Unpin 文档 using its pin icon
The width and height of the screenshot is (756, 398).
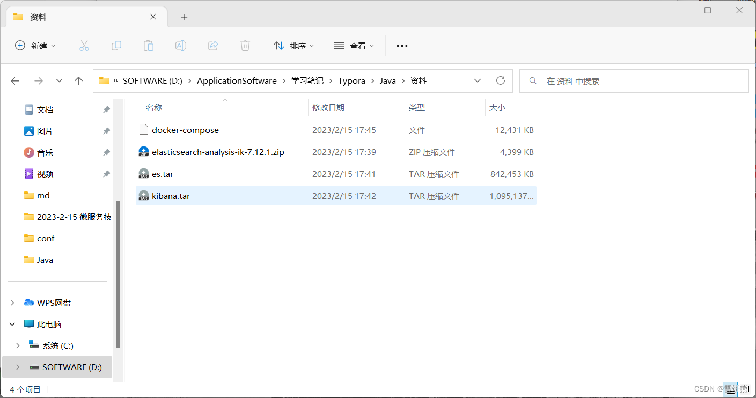click(106, 109)
